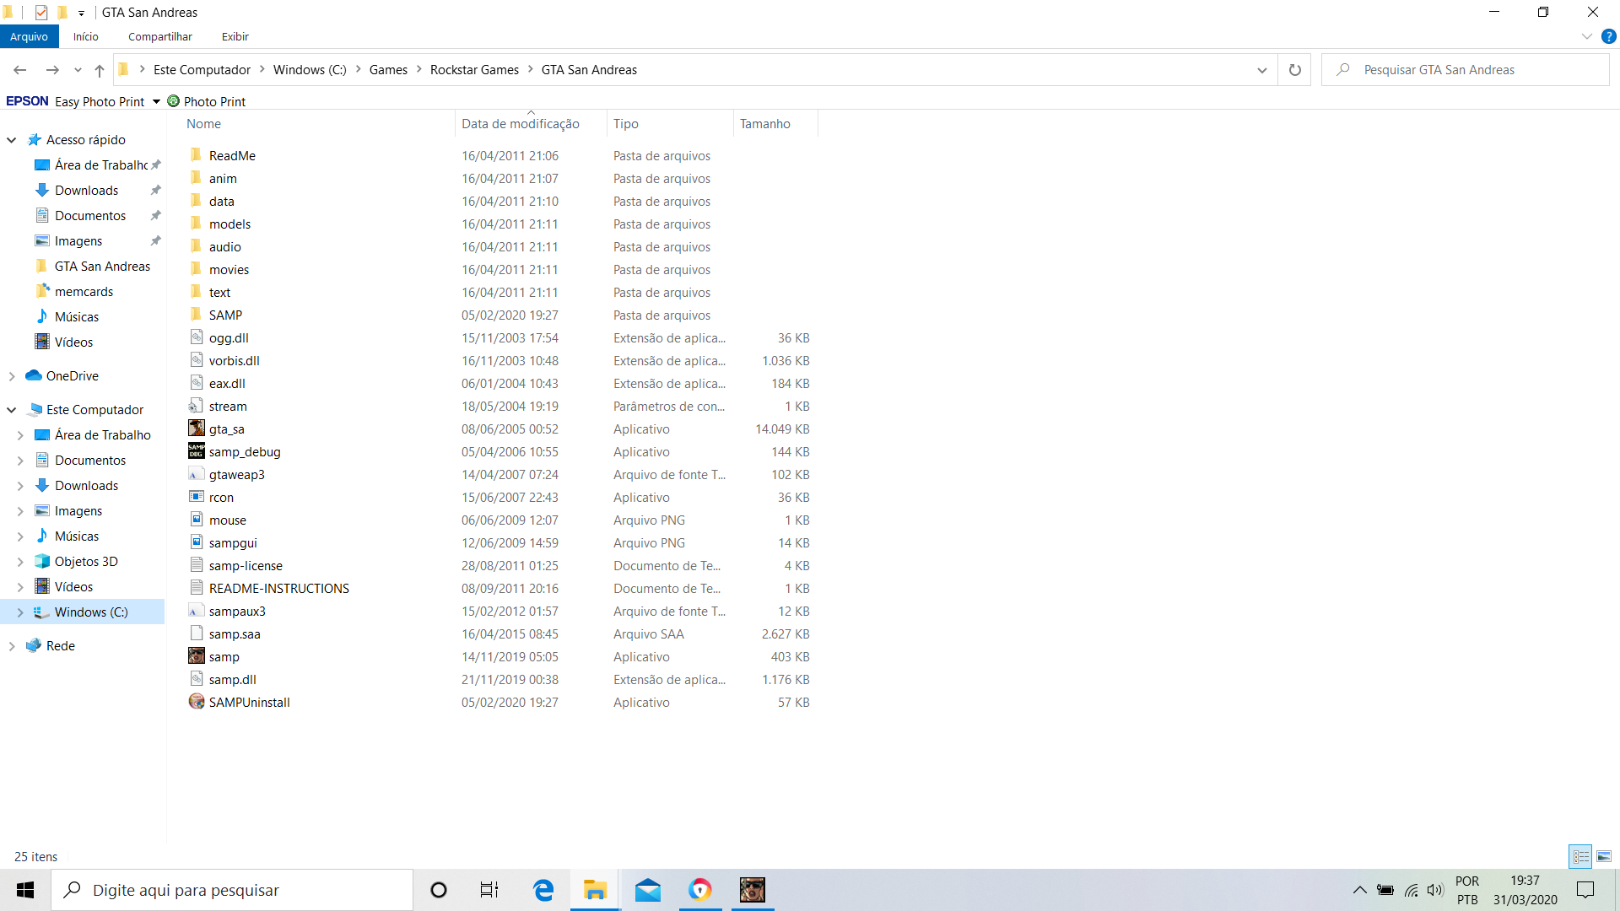The image size is (1620, 911).
Task: Expand the Windows (C:) tree node
Action: click(x=20, y=612)
